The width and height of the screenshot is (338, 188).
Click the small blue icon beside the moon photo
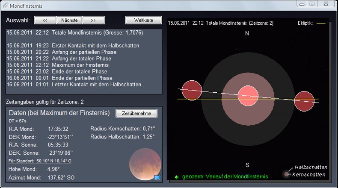(157, 177)
